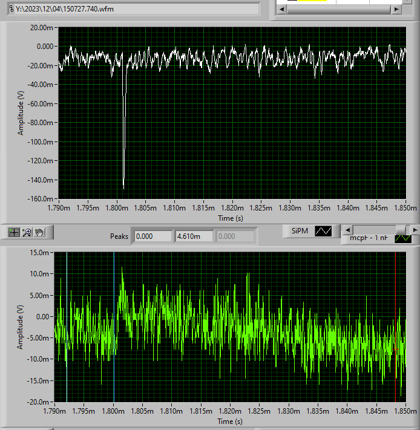Click right arrow of top table scrollbar
The height and width of the screenshot is (430, 420).
396,9
